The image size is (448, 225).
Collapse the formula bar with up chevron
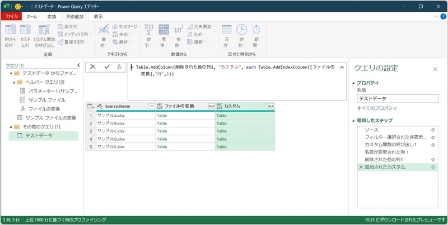point(342,68)
